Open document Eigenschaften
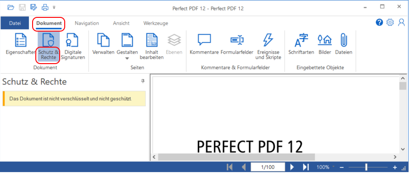Screen dimensions: 409x173 (x=21, y=44)
